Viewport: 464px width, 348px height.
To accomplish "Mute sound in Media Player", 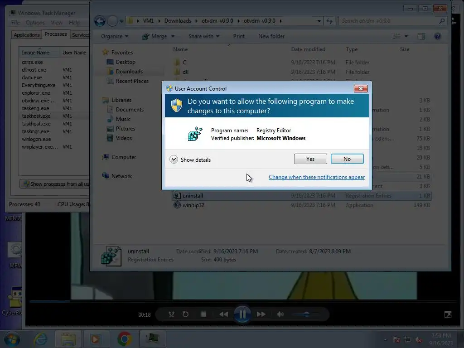I will (x=280, y=314).
